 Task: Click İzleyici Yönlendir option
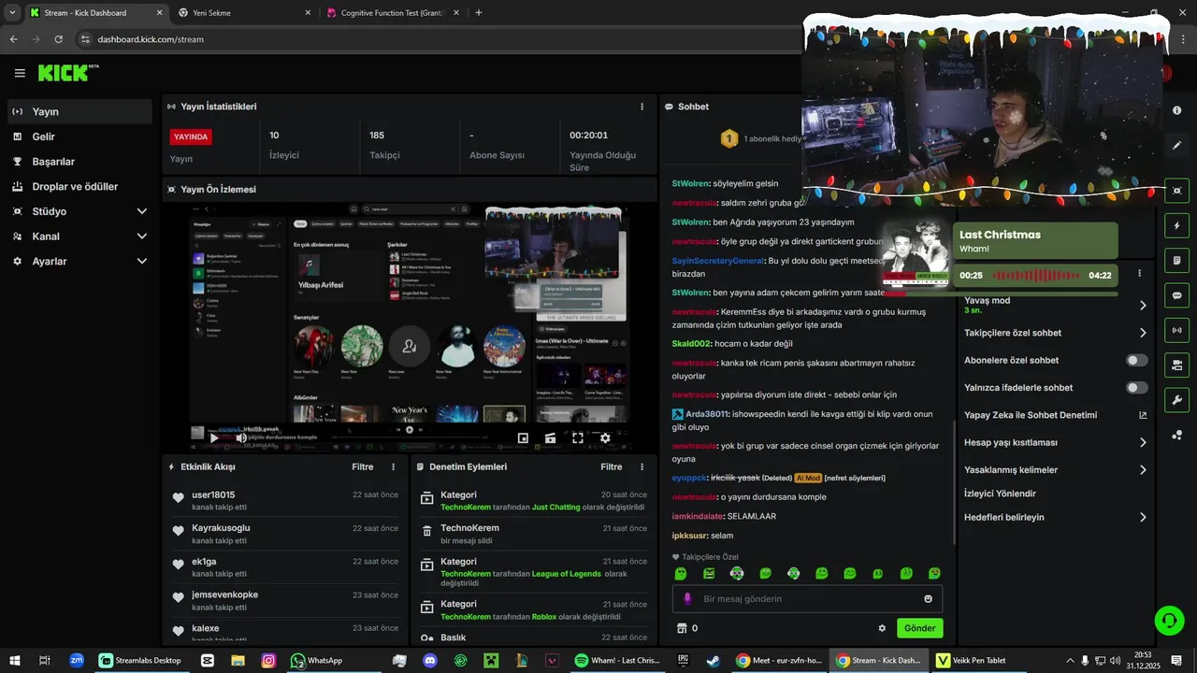coord(1000,494)
